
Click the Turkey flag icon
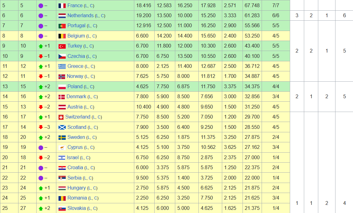pyautogui.click(x=62, y=46)
